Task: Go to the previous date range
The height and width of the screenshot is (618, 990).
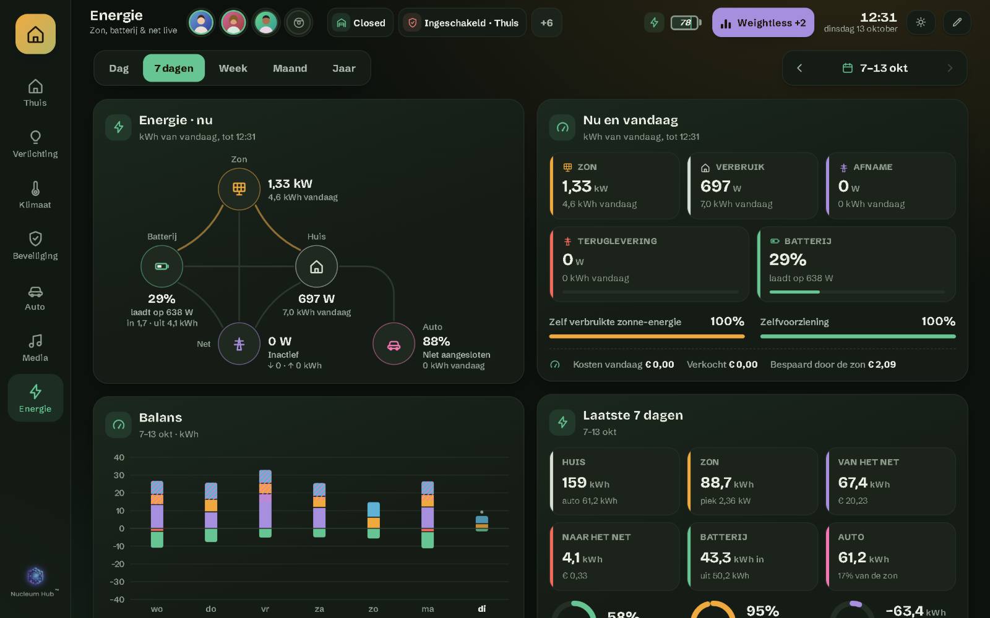Action: point(799,68)
